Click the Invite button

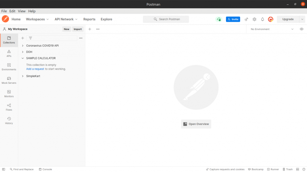[233, 19]
